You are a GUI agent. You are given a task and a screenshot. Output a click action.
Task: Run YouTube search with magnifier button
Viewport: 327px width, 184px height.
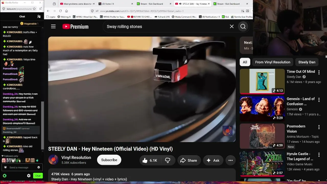tap(243, 27)
